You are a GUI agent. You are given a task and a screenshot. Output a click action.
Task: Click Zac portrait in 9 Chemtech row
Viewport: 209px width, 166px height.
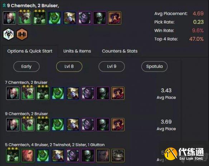[58, 125]
